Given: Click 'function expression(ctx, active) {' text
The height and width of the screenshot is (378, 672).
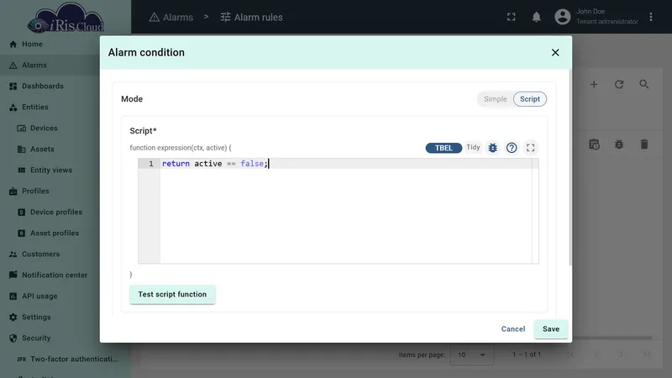Looking at the screenshot, I should coord(181,148).
